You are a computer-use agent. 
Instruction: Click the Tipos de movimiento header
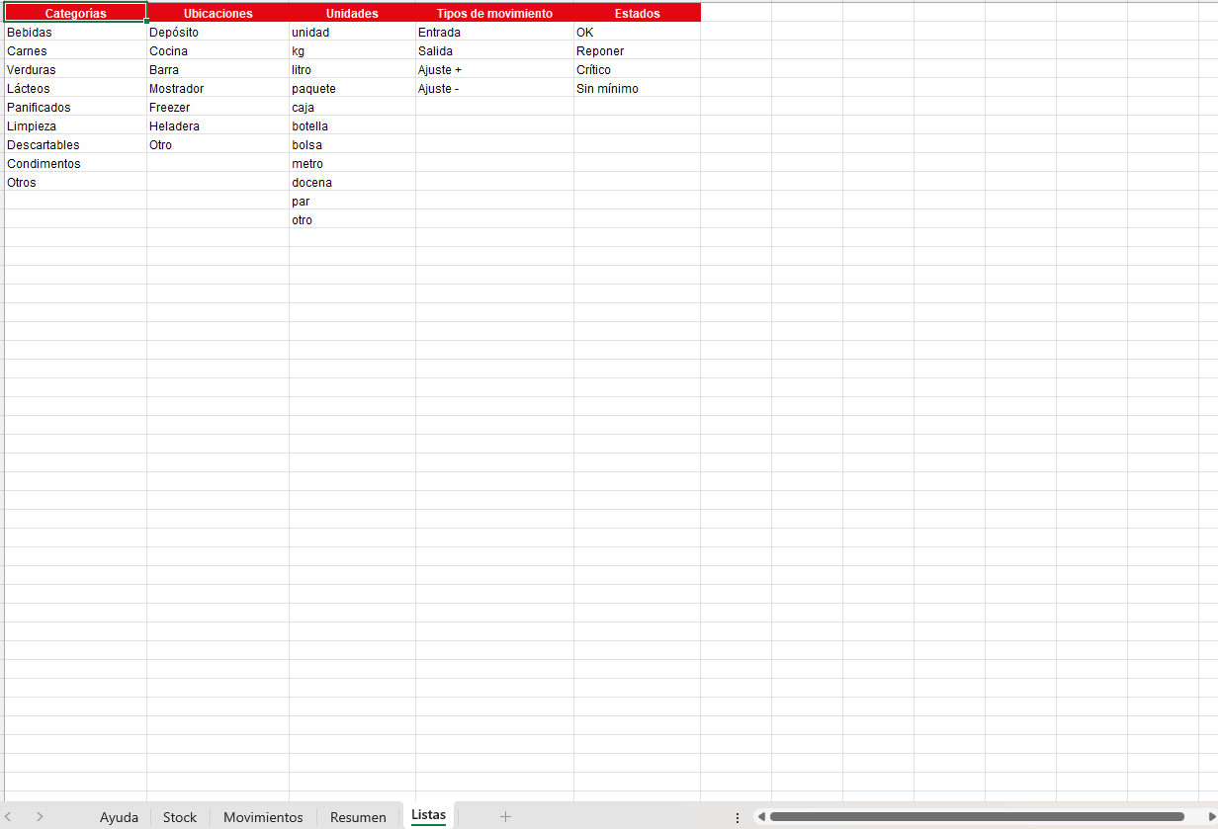[x=494, y=13]
